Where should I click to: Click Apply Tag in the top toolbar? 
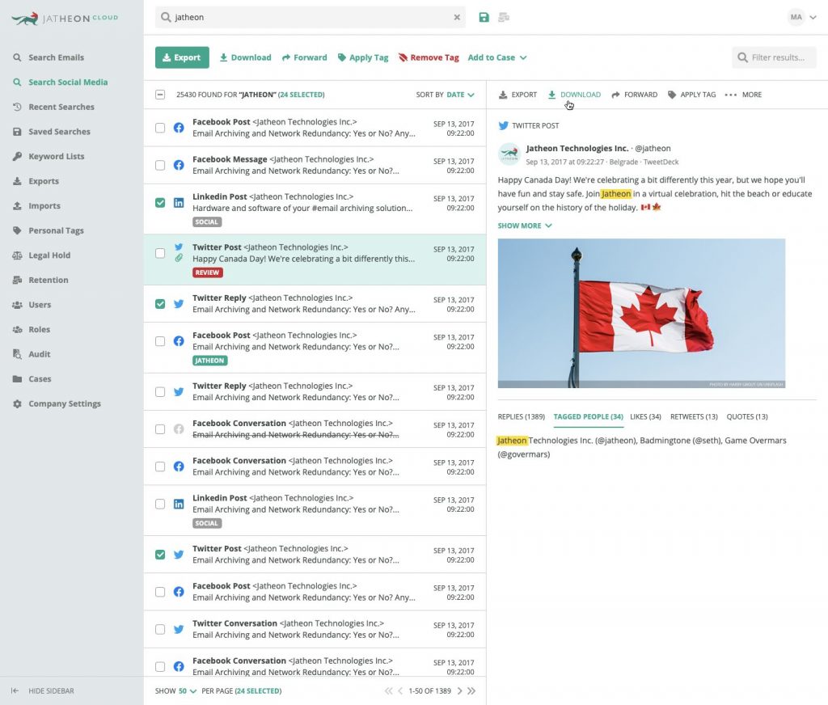[x=363, y=57]
